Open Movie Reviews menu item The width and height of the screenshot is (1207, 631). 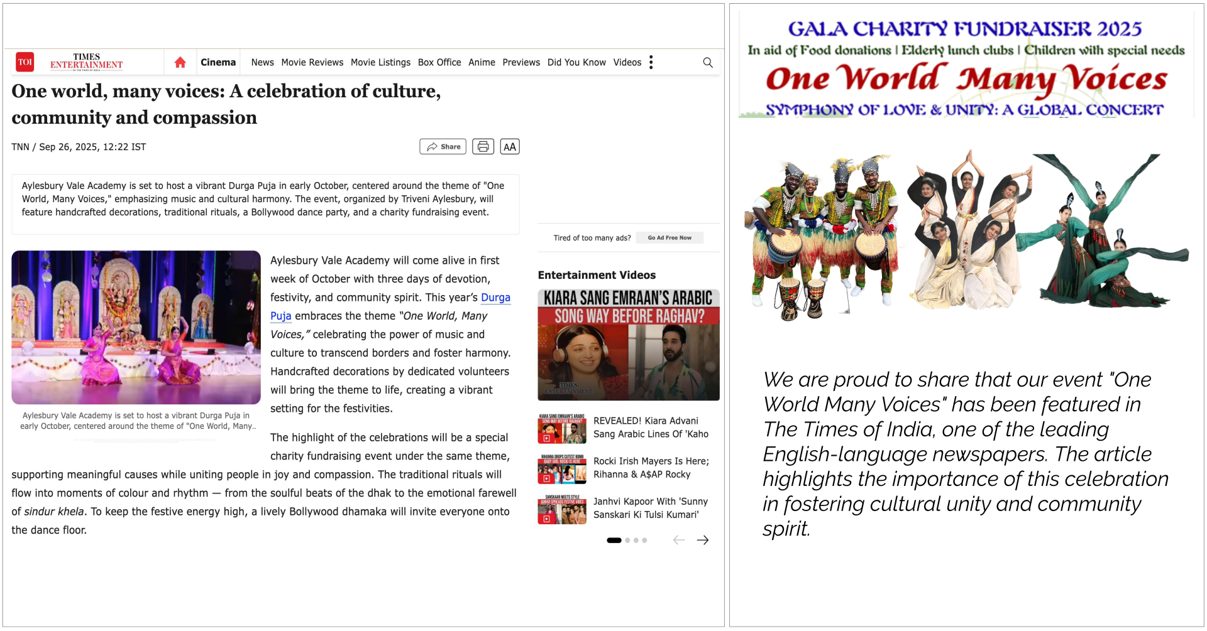point(312,62)
